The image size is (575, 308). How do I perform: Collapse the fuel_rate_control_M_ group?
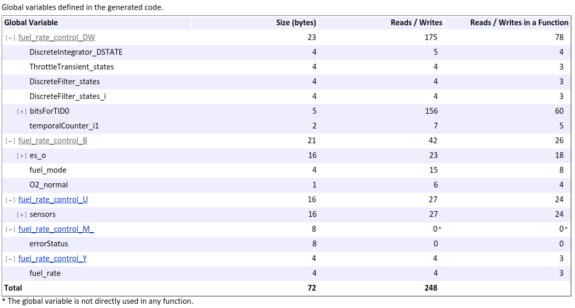coord(11,229)
